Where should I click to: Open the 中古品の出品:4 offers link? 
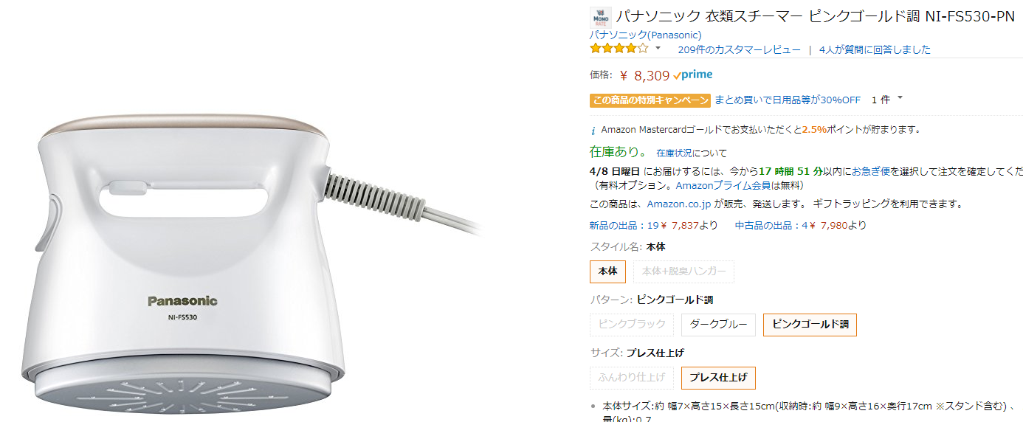point(801,225)
